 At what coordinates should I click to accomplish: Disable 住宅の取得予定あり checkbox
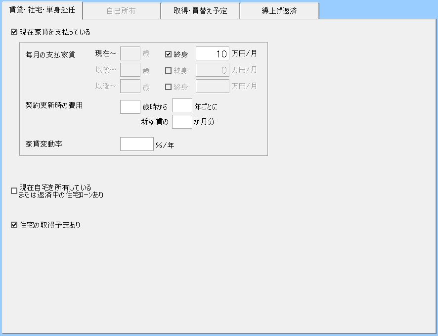click(x=14, y=225)
